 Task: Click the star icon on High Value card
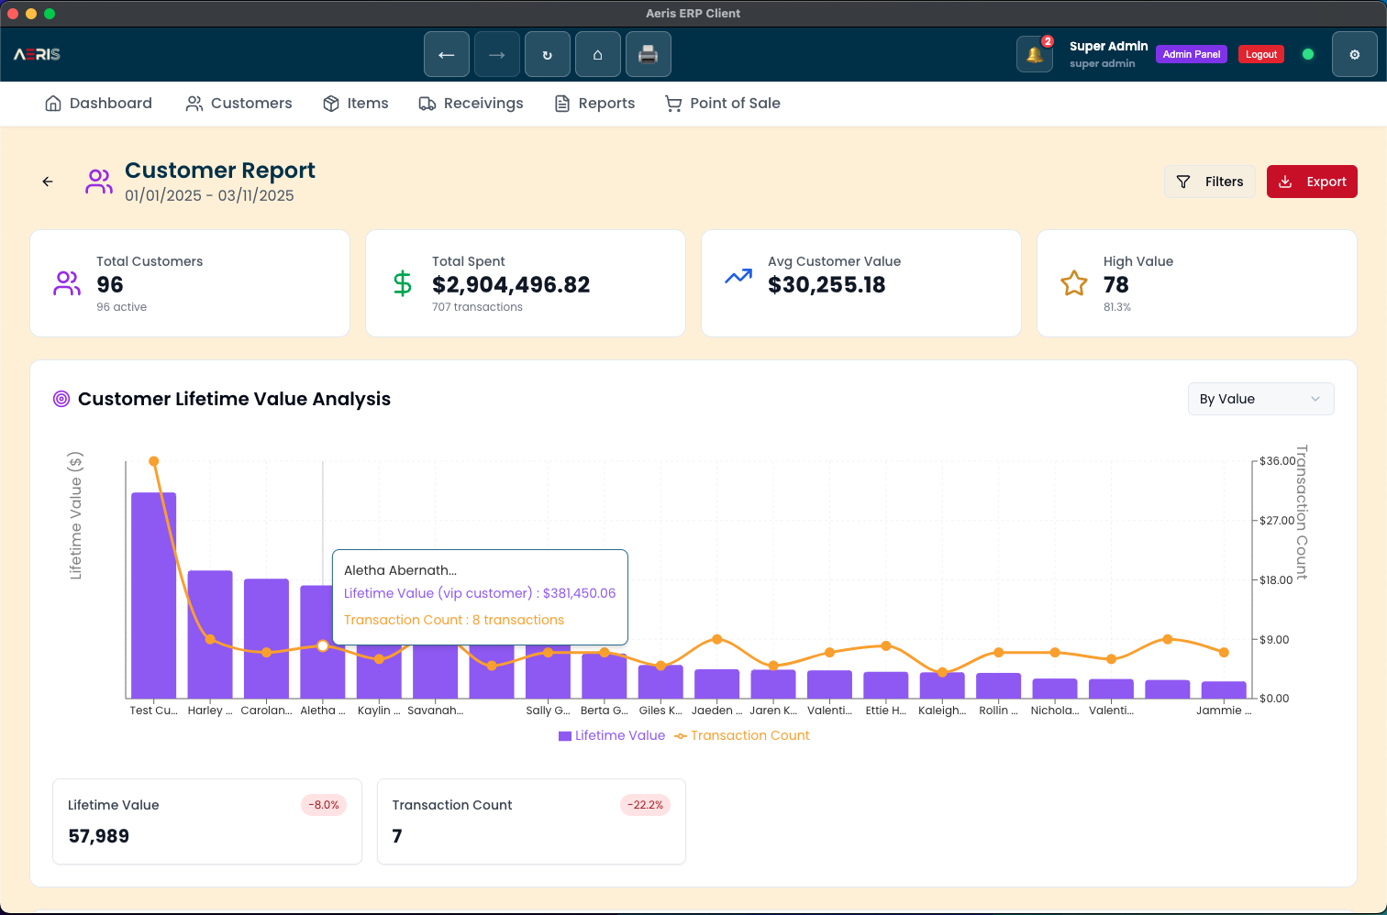click(x=1074, y=283)
